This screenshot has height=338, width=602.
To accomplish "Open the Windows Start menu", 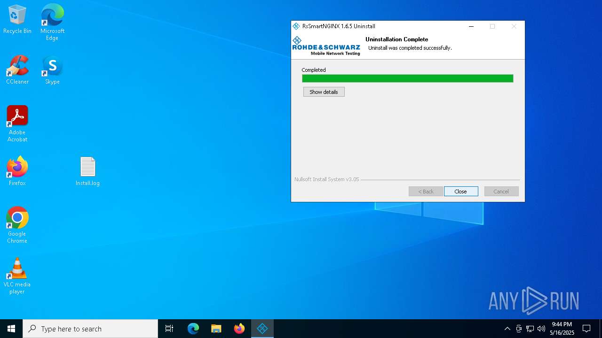I will (11, 329).
